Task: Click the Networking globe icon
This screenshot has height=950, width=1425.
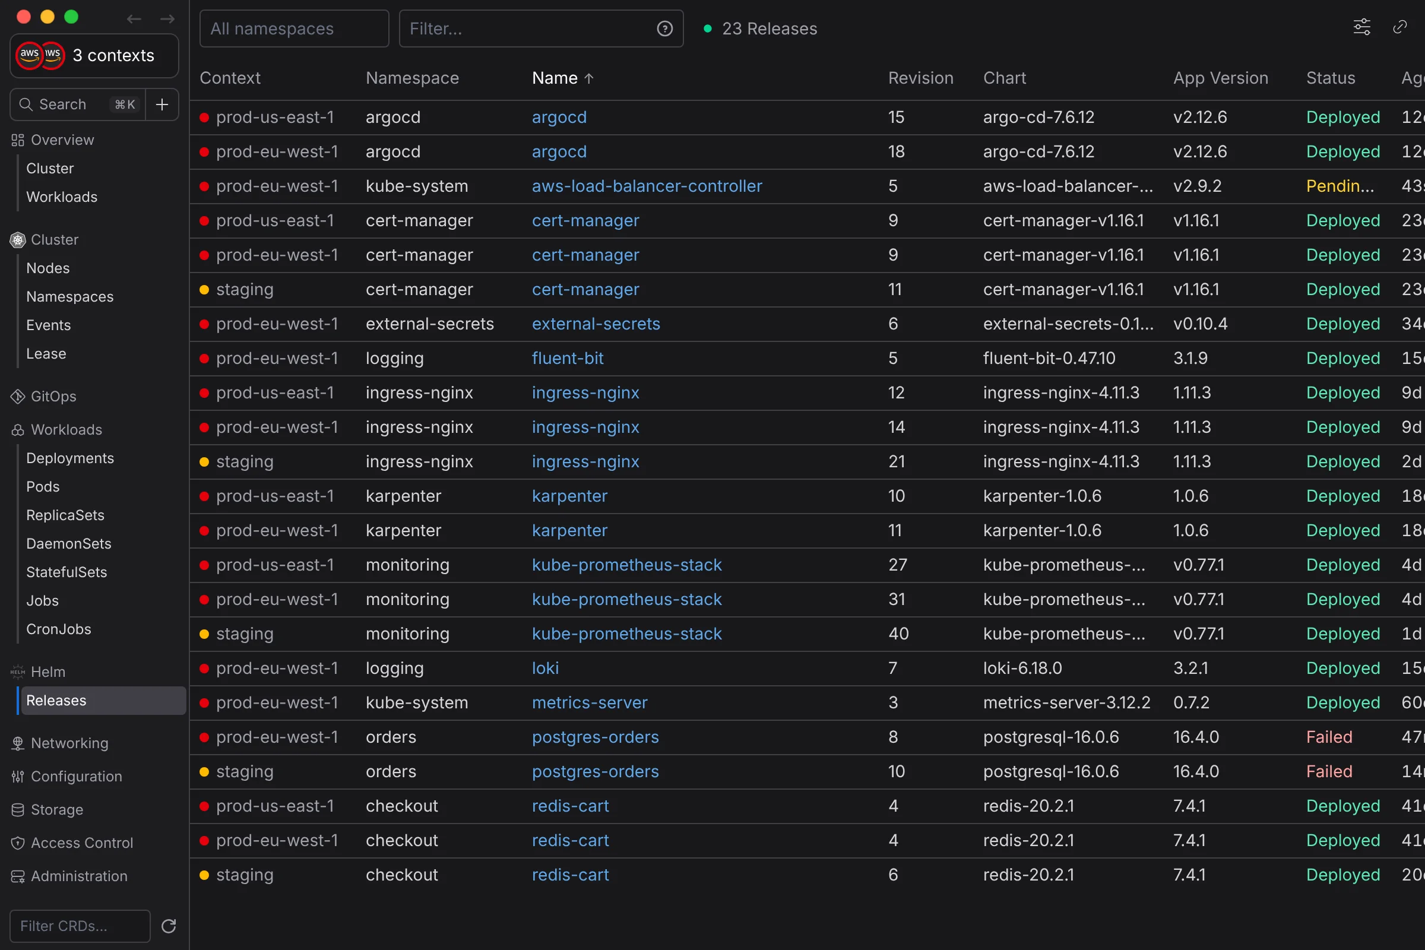Action: [18, 743]
